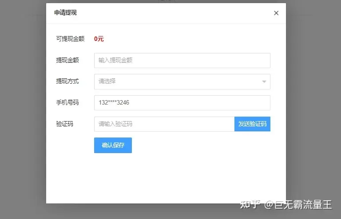Screen dimensions: 341x219
Task: Close the 申请提现 dialog with the X icon
Action: [x=276, y=13]
